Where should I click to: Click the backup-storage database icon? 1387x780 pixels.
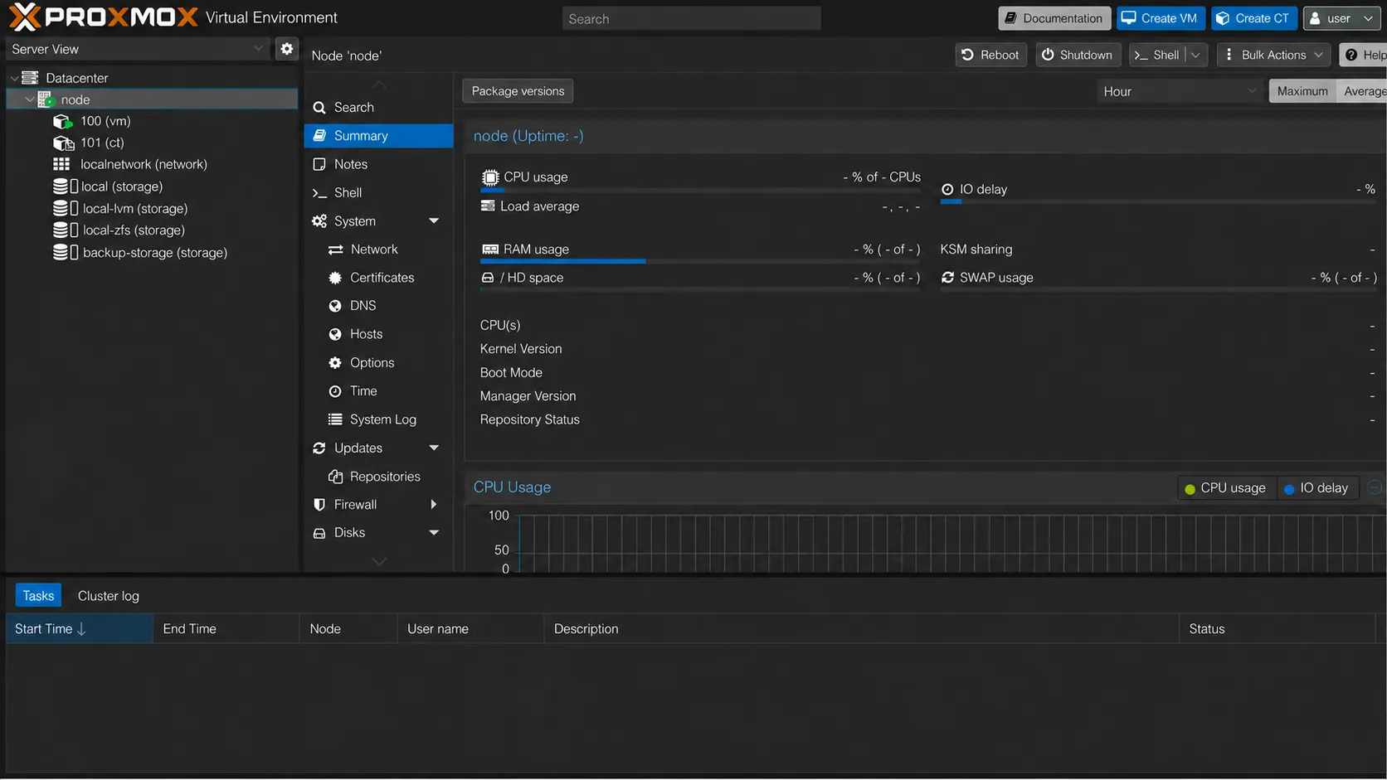[x=66, y=252]
